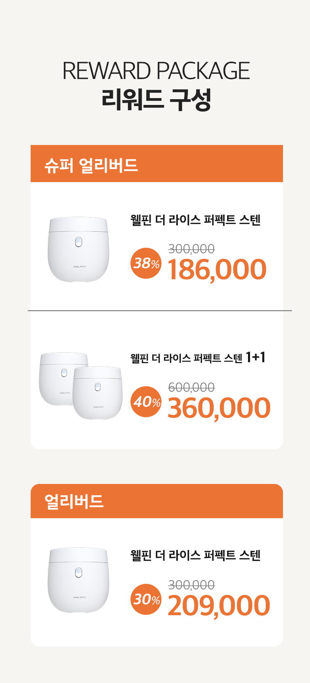Click the 30% discount badge
310x683 pixels.
pyautogui.click(x=146, y=599)
